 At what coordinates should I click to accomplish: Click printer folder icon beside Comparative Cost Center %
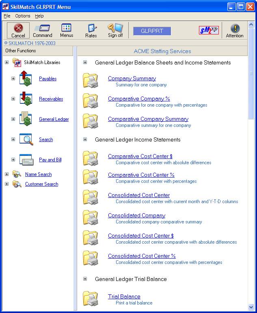point(91,177)
